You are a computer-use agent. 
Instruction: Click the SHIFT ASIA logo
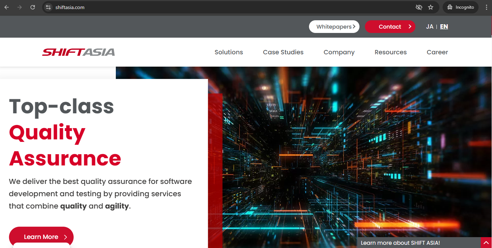(78, 52)
